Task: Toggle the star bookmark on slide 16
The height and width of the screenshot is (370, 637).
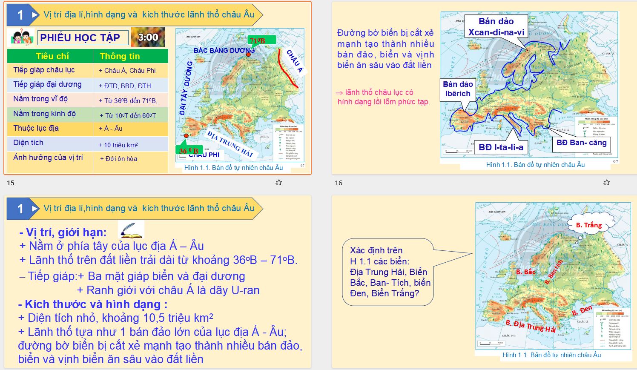Action: pyautogui.click(x=605, y=182)
